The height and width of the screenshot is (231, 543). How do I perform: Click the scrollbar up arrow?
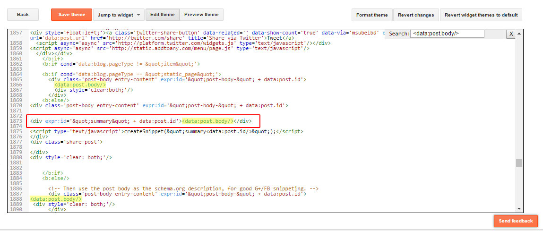tap(519, 34)
